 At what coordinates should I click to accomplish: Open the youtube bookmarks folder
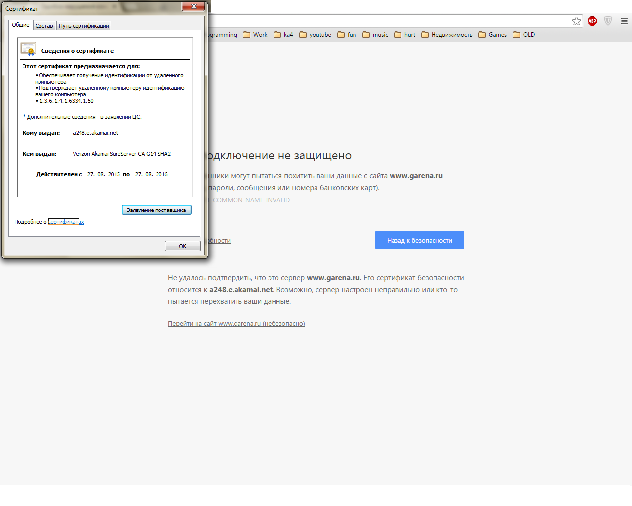point(315,35)
